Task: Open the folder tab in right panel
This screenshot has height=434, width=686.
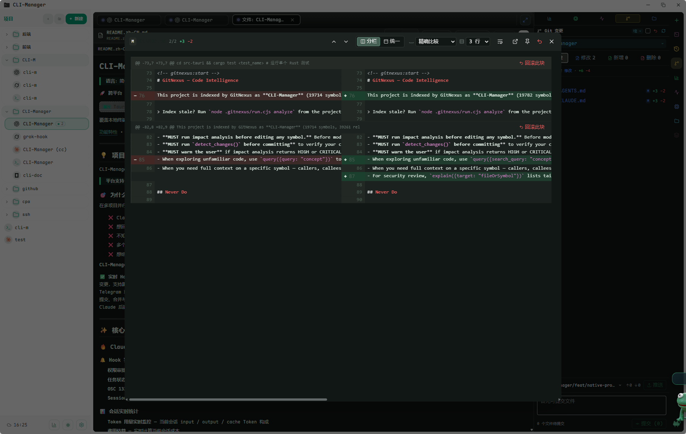Action: (654, 19)
